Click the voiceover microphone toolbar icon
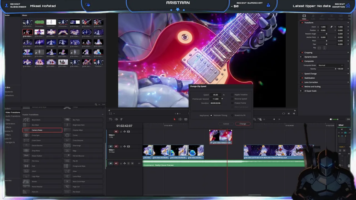The image size is (356, 200). click(x=122, y=119)
